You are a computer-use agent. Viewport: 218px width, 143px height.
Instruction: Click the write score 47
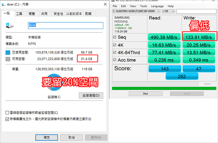(x=199, y=69)
